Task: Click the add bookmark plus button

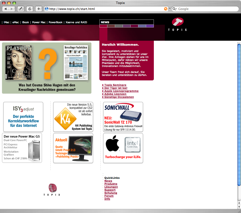Action: point(39,9)
